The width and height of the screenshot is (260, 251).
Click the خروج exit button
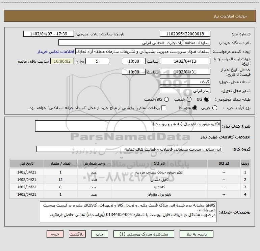click(x=55, y=234)
